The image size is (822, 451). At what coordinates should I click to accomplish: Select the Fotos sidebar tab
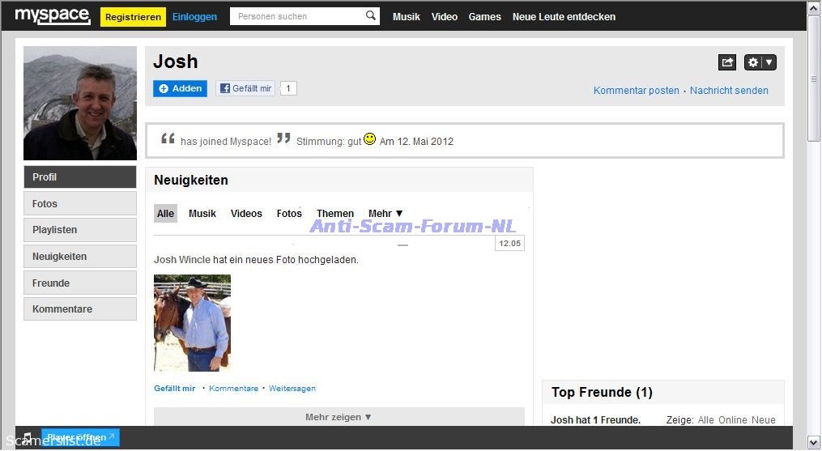click(79, 204)
